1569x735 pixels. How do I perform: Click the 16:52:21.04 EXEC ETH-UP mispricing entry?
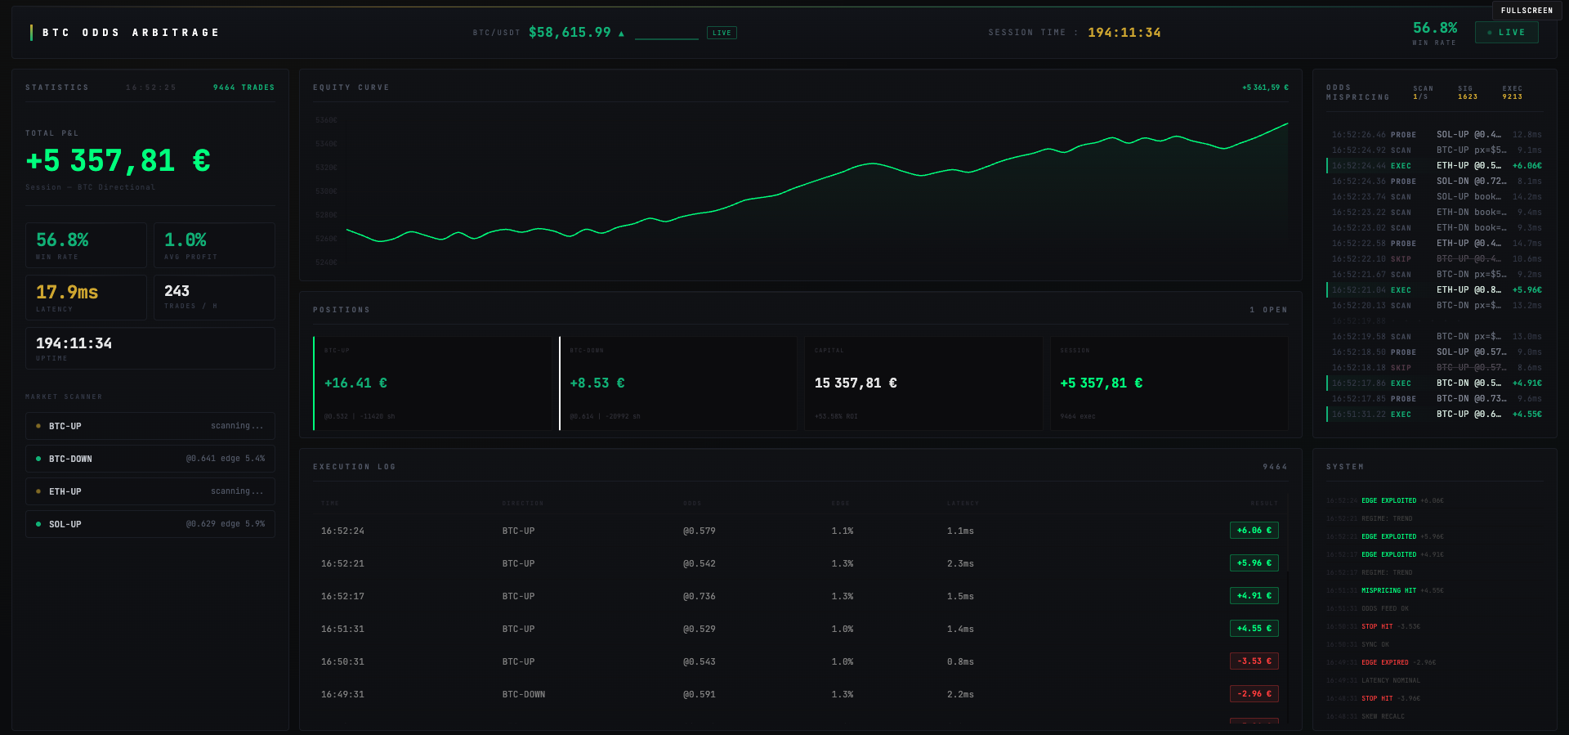click(1435, 290)
